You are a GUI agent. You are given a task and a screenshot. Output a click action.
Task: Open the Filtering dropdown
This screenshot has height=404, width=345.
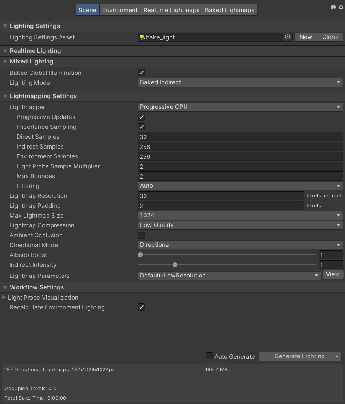[241, 186]
